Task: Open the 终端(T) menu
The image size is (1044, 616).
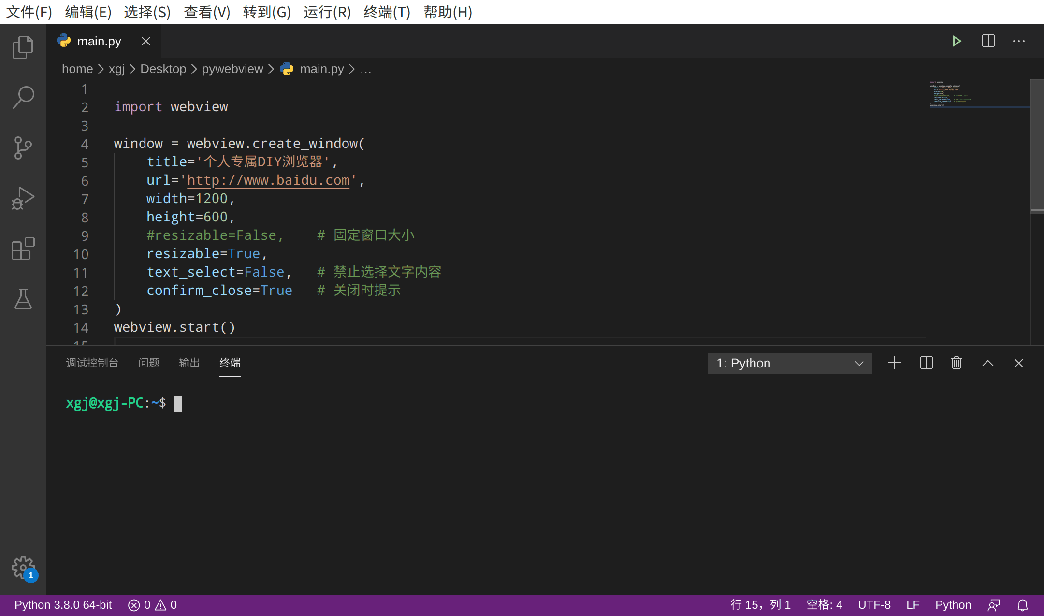Action: (387, 12)
